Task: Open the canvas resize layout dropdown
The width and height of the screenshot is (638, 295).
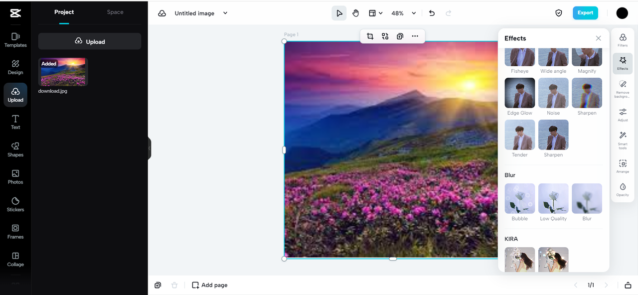Action: point(375,13)
